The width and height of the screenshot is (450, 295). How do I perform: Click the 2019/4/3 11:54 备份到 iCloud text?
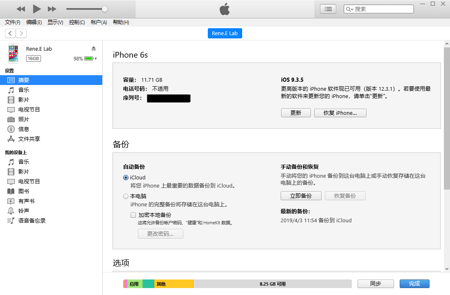(x=316, y=221)
